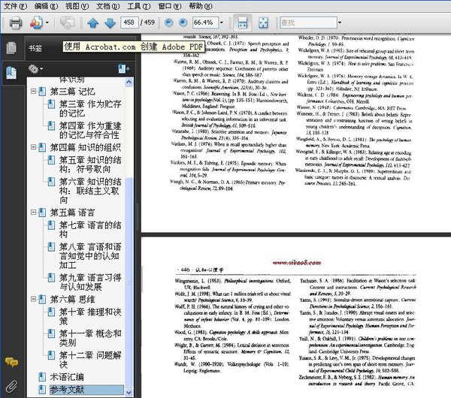The image size is (451, 398).
Task: Select bookmark 第六章 知识的结构：联结主义取向
Action: [90, 191]
